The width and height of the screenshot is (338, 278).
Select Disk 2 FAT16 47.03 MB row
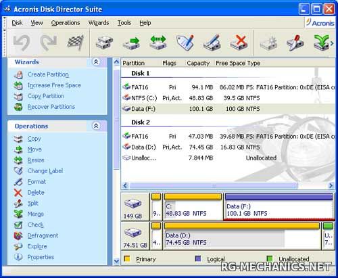228,136
